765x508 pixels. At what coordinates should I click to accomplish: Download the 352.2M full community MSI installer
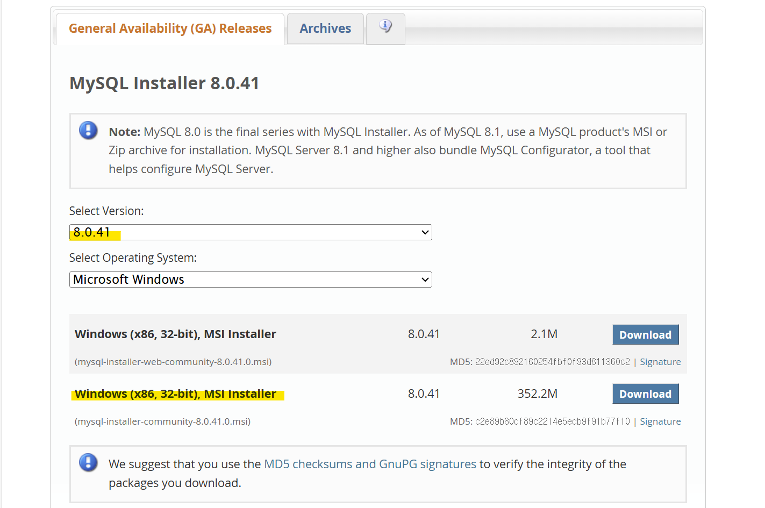pos(646,393)
